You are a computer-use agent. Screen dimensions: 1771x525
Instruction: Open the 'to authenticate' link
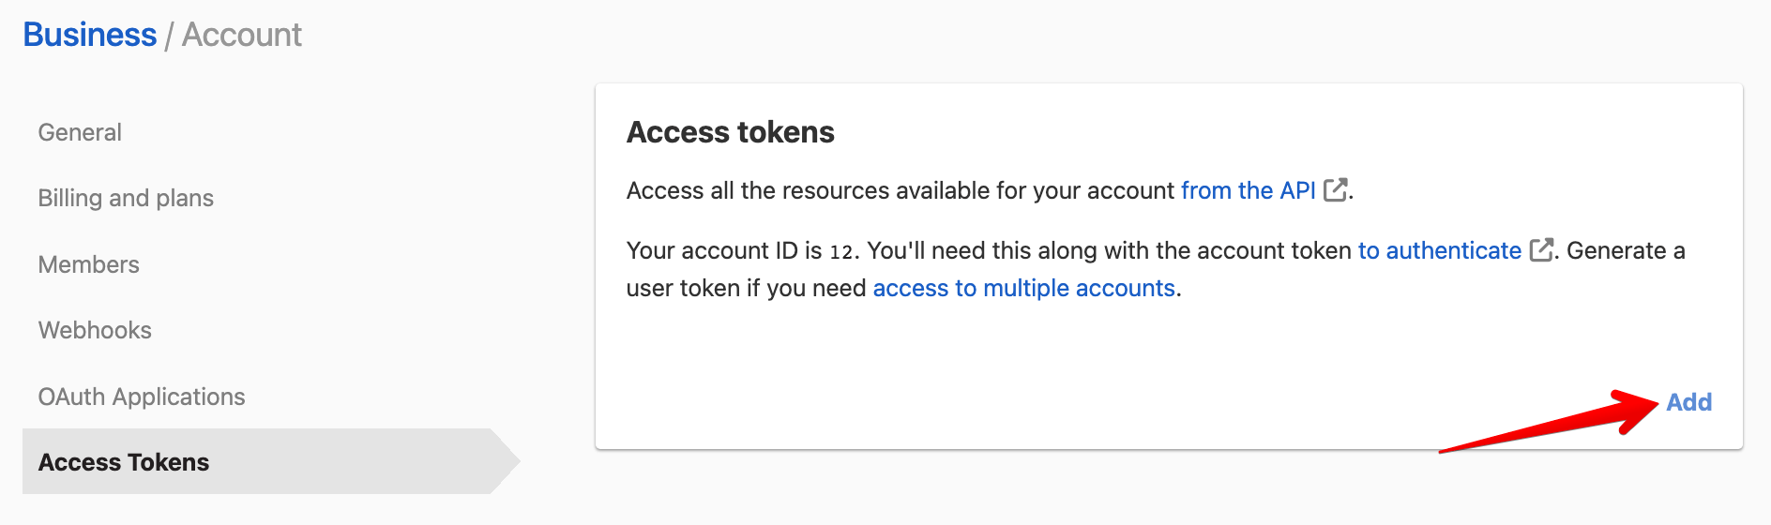tap(1439, 250)
